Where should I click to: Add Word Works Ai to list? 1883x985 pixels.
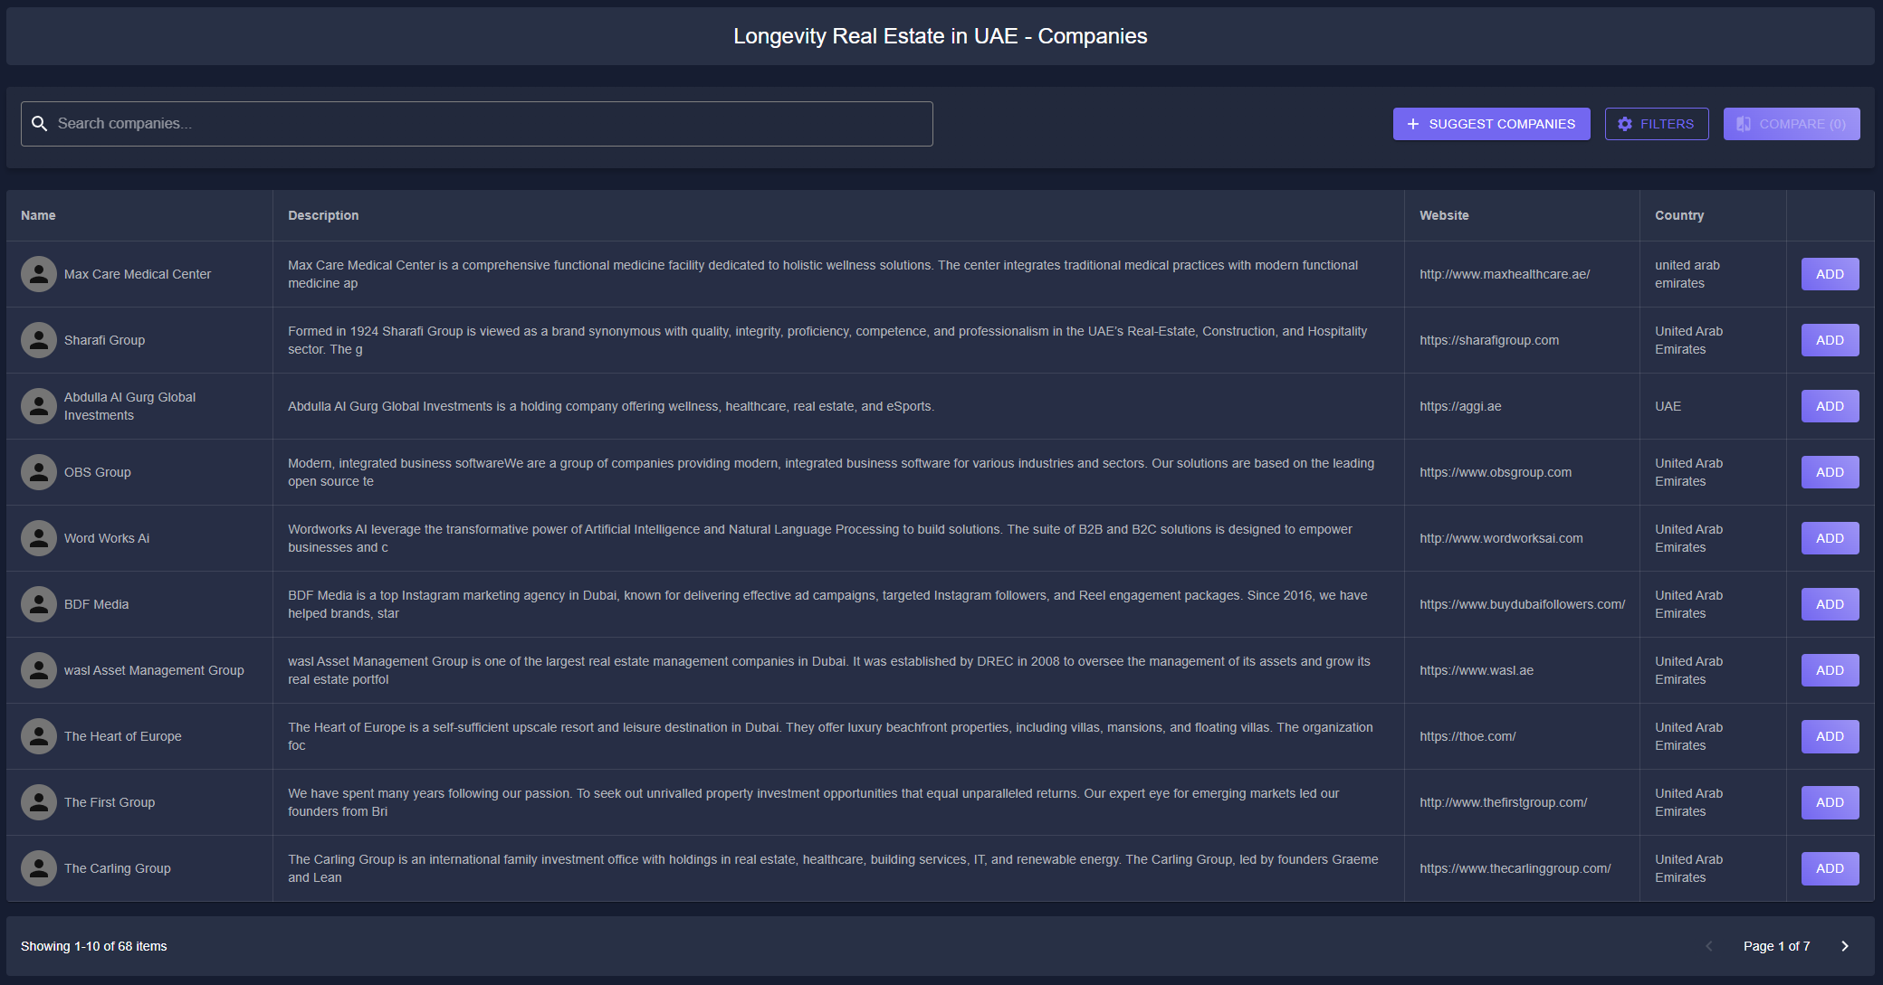point(1829,538)
